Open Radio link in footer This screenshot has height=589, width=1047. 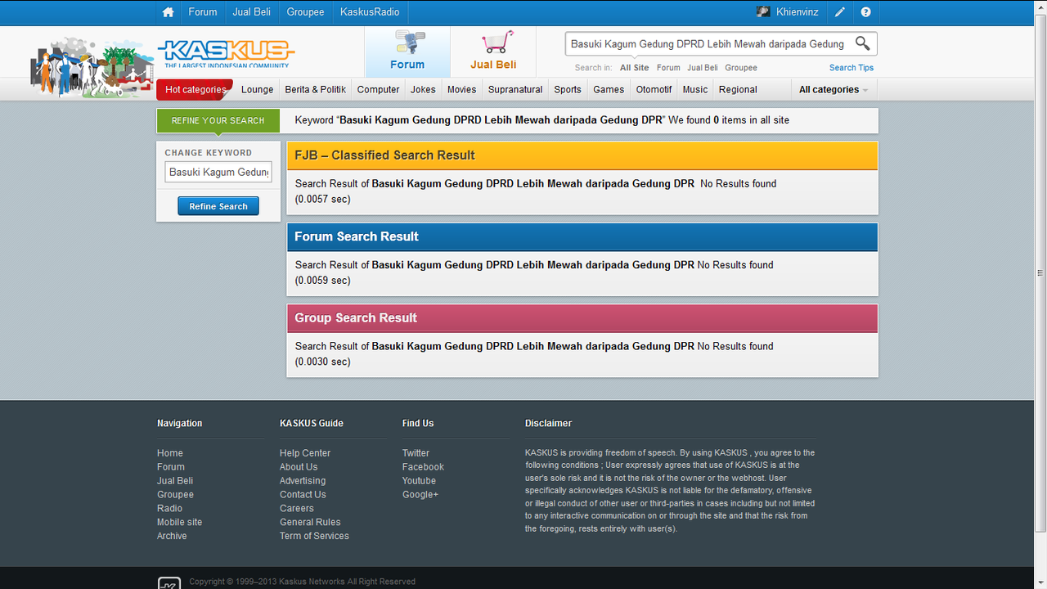point(170,509)
